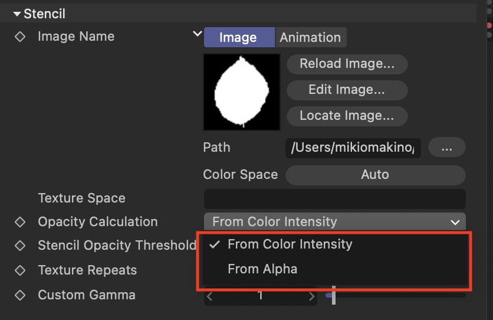The width and height of the screenshot is (493, 320).
Task: Choose From Alpha in the menu
Action: [x=262, y=269]
